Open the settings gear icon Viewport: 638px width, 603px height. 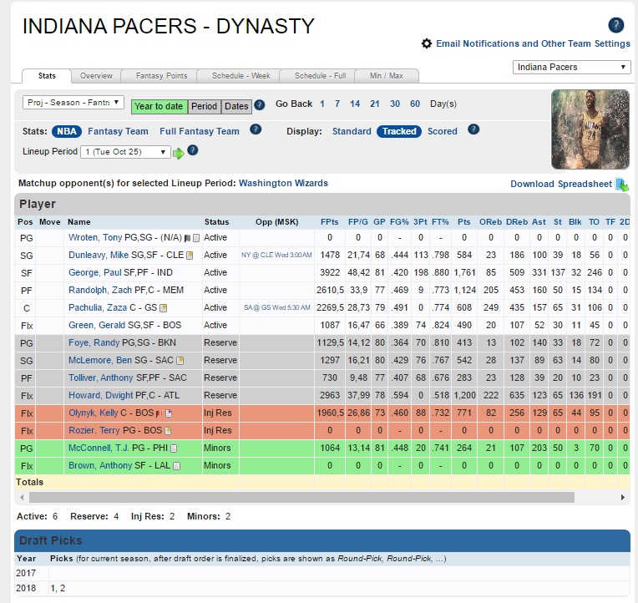tap(426, 43)
